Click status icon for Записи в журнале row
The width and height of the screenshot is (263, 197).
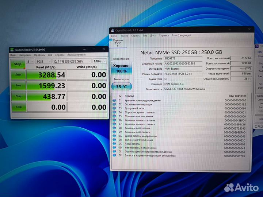tap(114, 155)
